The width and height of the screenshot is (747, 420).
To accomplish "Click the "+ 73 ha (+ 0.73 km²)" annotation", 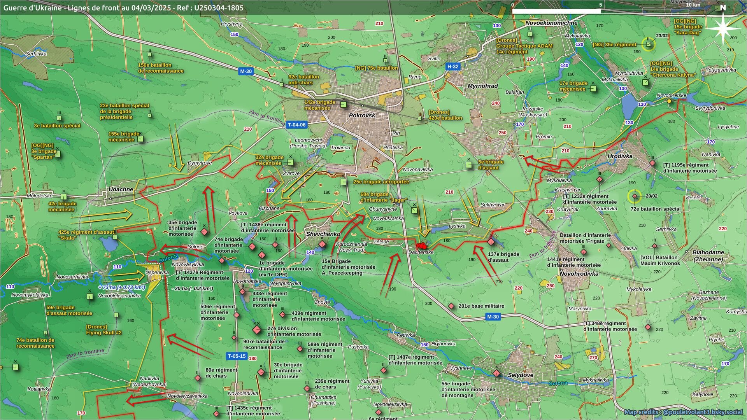I will pyautogui.click(x=122, y=287).
